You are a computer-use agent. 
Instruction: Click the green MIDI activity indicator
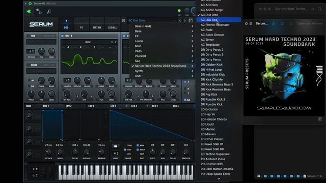[179, 11]
